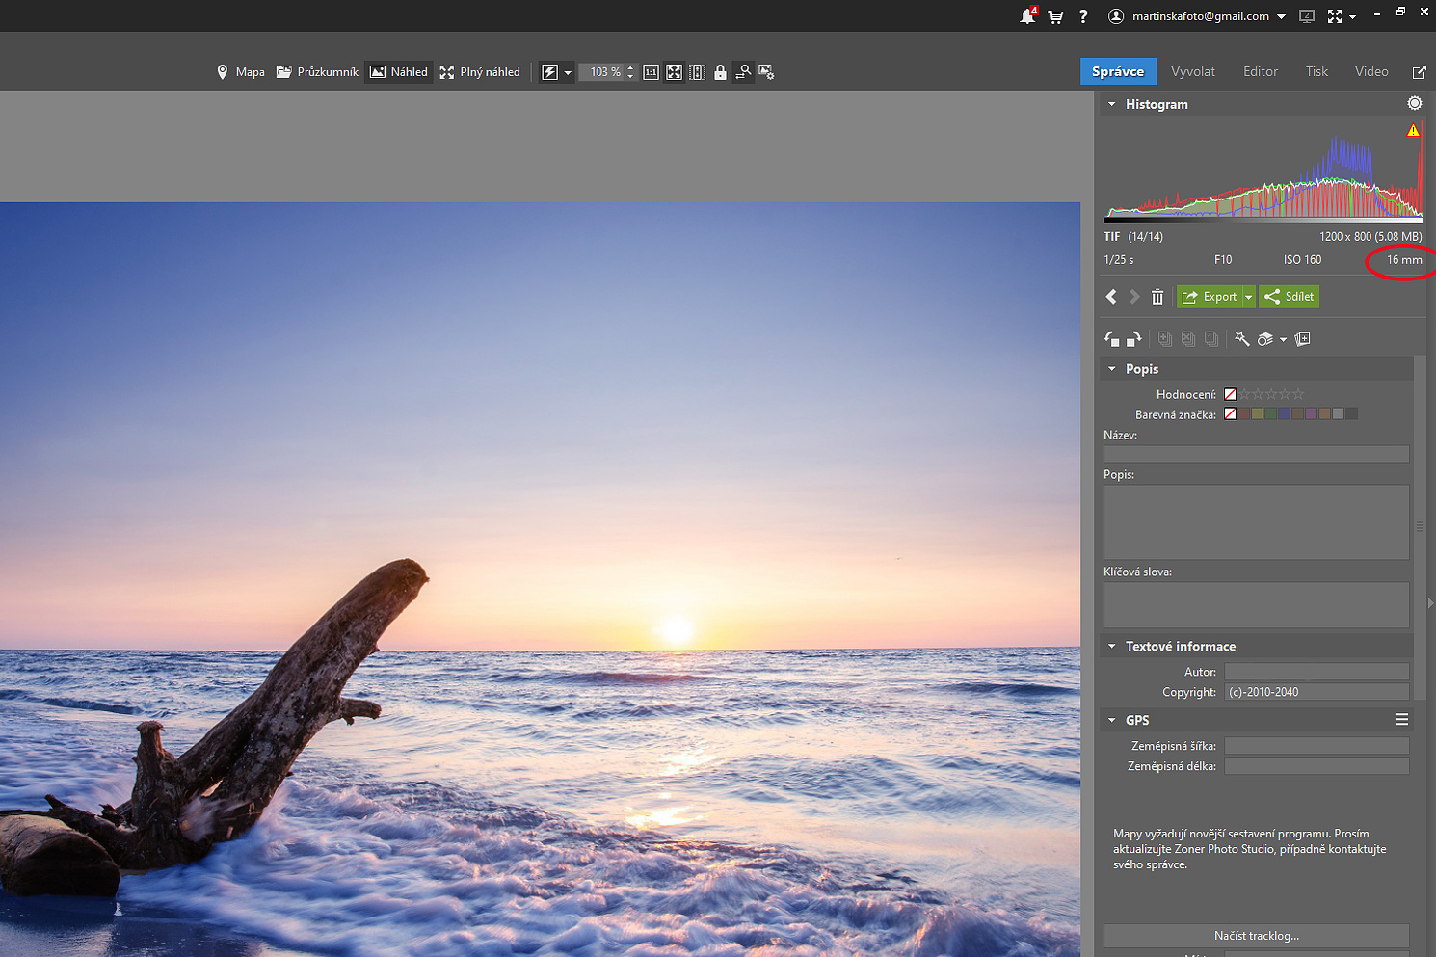Switch to Správce module

pyautogui.click(x=1118, y=71)
